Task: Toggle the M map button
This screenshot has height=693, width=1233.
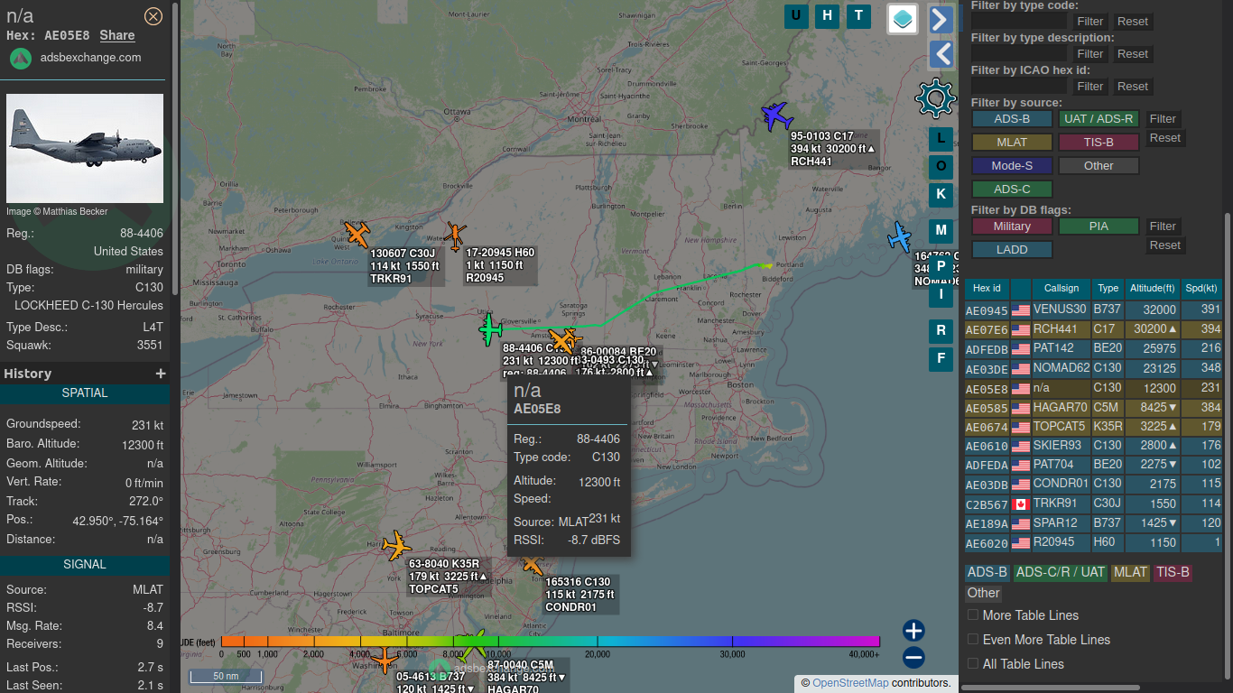Action: point(941,231)
